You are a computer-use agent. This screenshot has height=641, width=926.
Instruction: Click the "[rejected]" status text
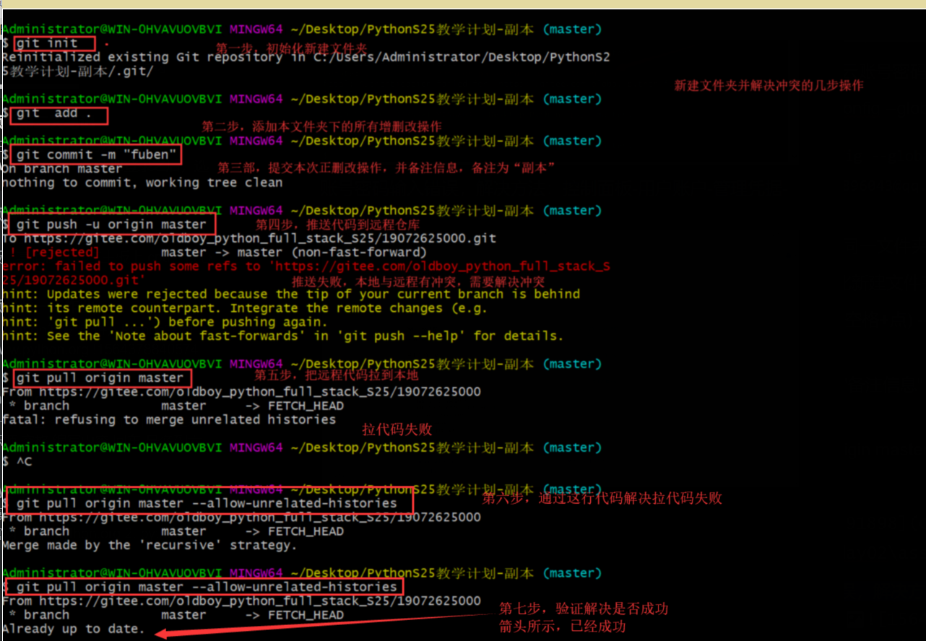point(61,253)
